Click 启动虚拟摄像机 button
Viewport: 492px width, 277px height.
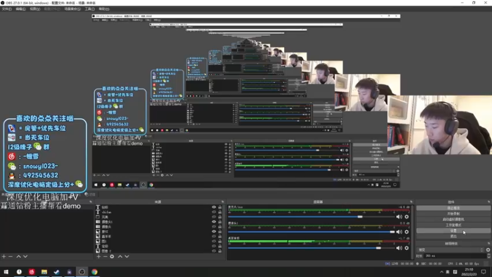pyautogui.click(x=453, y=219)
